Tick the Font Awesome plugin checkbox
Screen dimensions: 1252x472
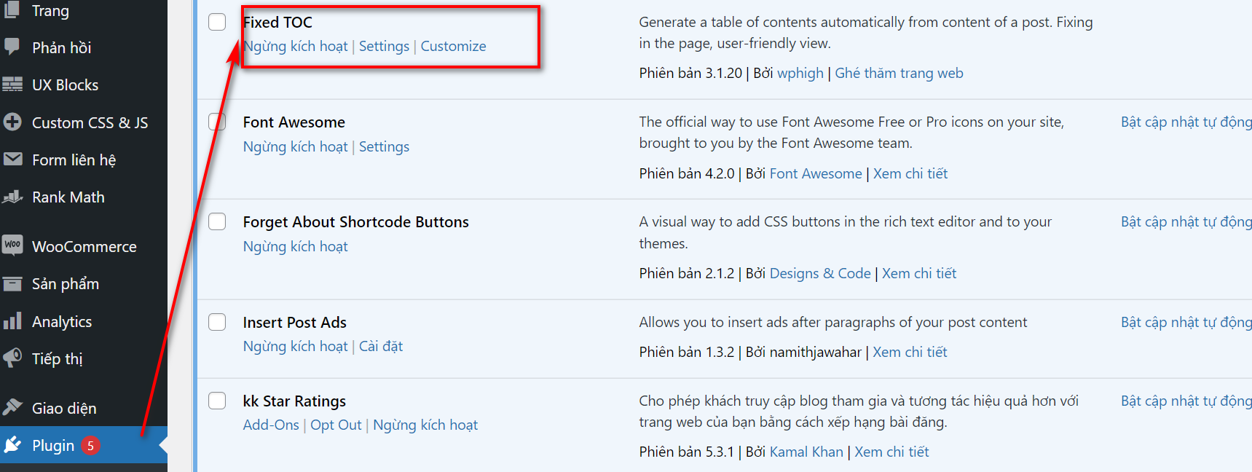point(217,122)
